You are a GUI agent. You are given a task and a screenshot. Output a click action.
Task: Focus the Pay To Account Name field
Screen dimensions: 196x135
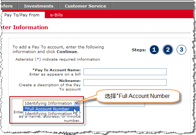click(125, 72)
